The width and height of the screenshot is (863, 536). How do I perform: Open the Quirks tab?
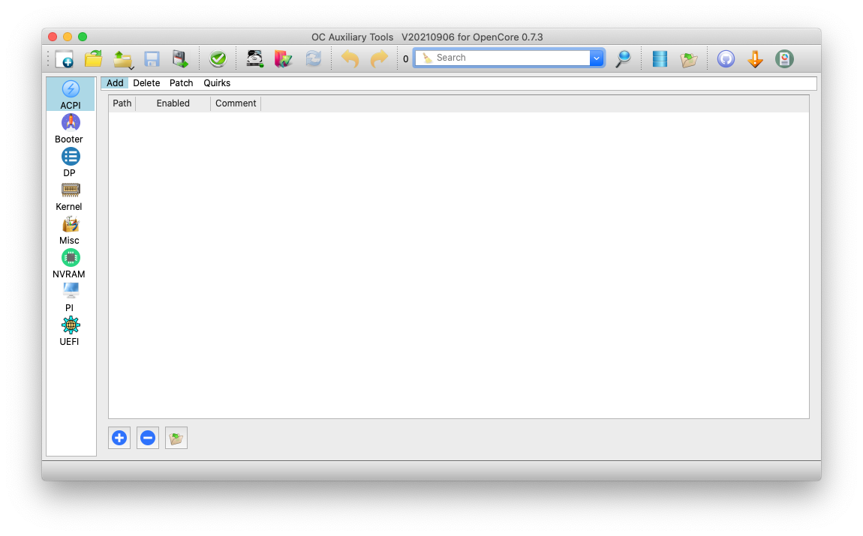[x=217, y=83]
